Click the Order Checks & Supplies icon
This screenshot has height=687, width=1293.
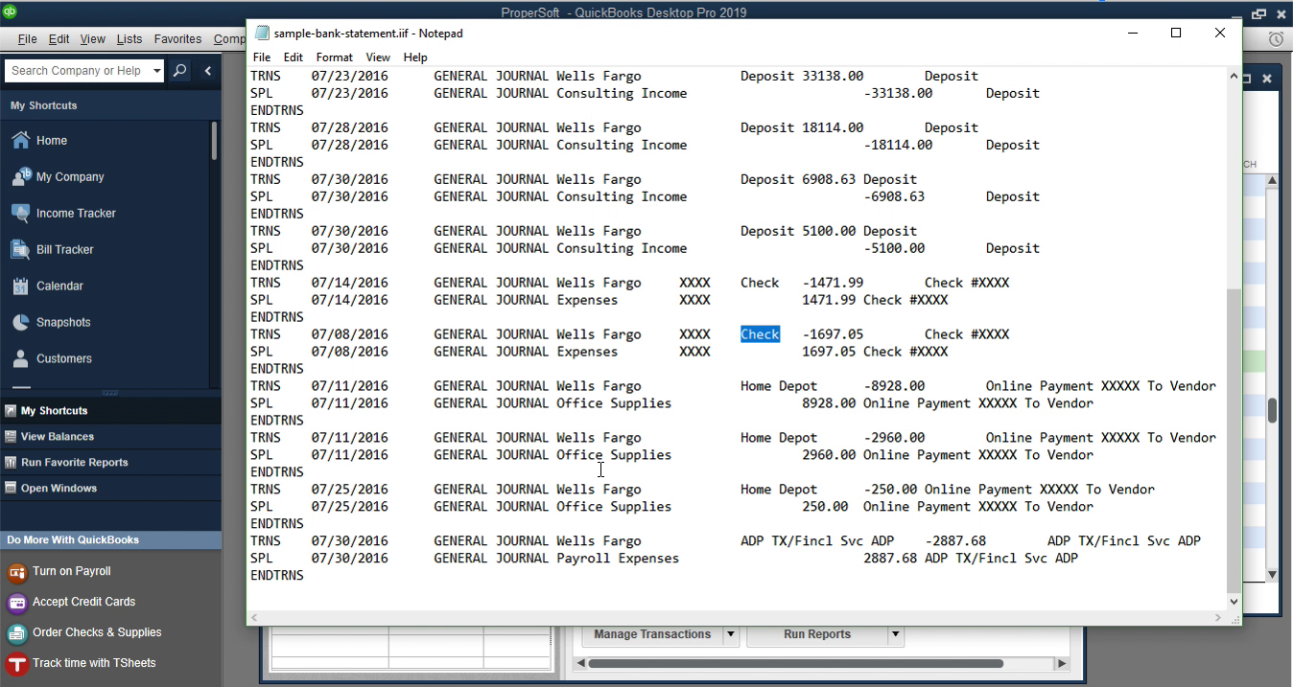(16, 633)
